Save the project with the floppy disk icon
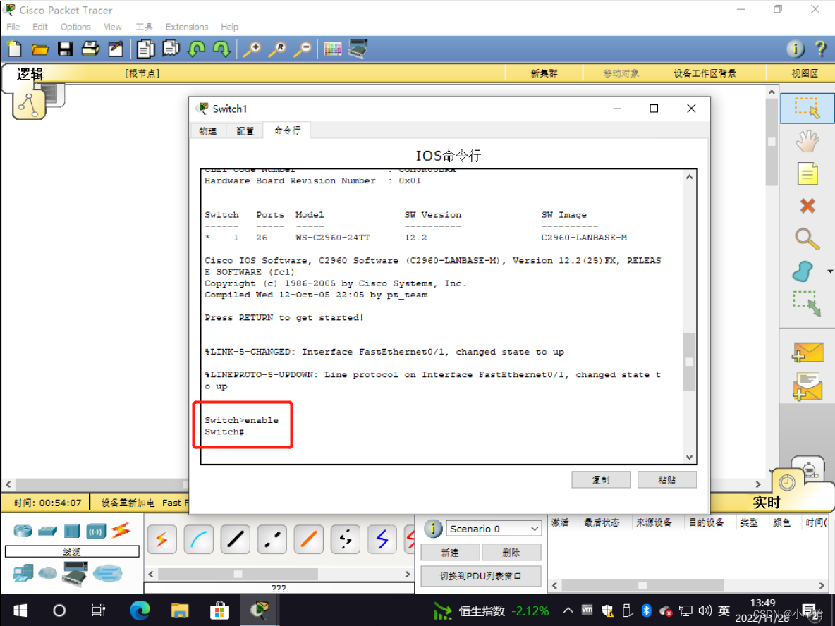 coord(65,49)
